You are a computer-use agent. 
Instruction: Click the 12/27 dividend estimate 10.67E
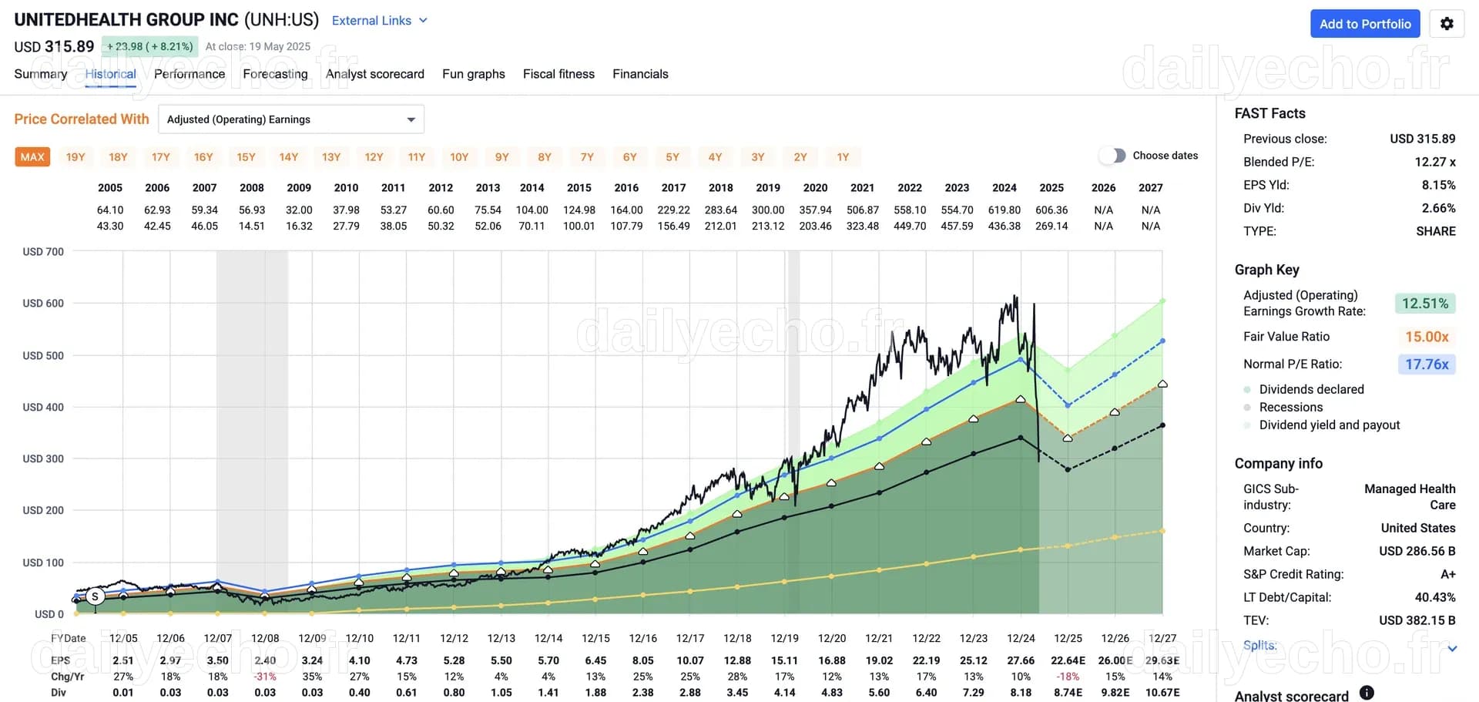(1162, 693)
